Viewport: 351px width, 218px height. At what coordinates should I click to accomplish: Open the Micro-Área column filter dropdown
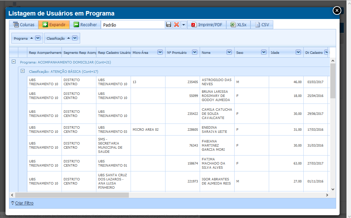[x=160, y=52]
